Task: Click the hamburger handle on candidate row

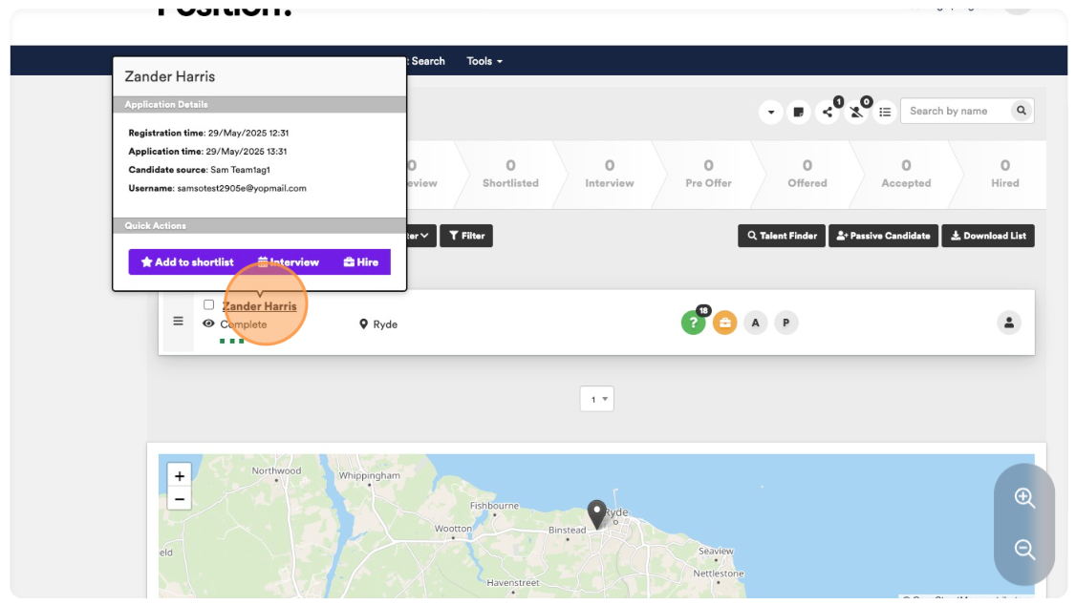Action: point(178,322)
